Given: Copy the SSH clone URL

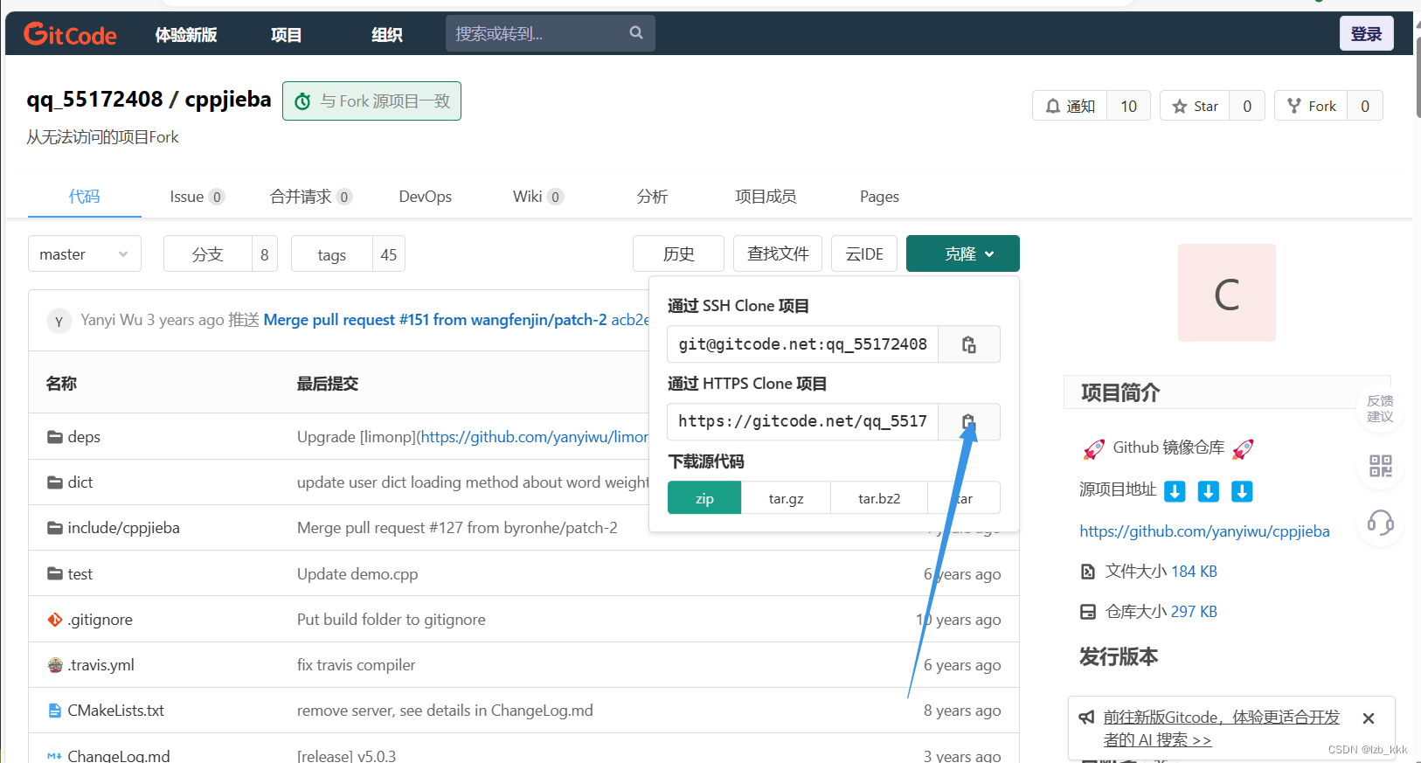Looking at the screenshot, I should tap(968, 344).
